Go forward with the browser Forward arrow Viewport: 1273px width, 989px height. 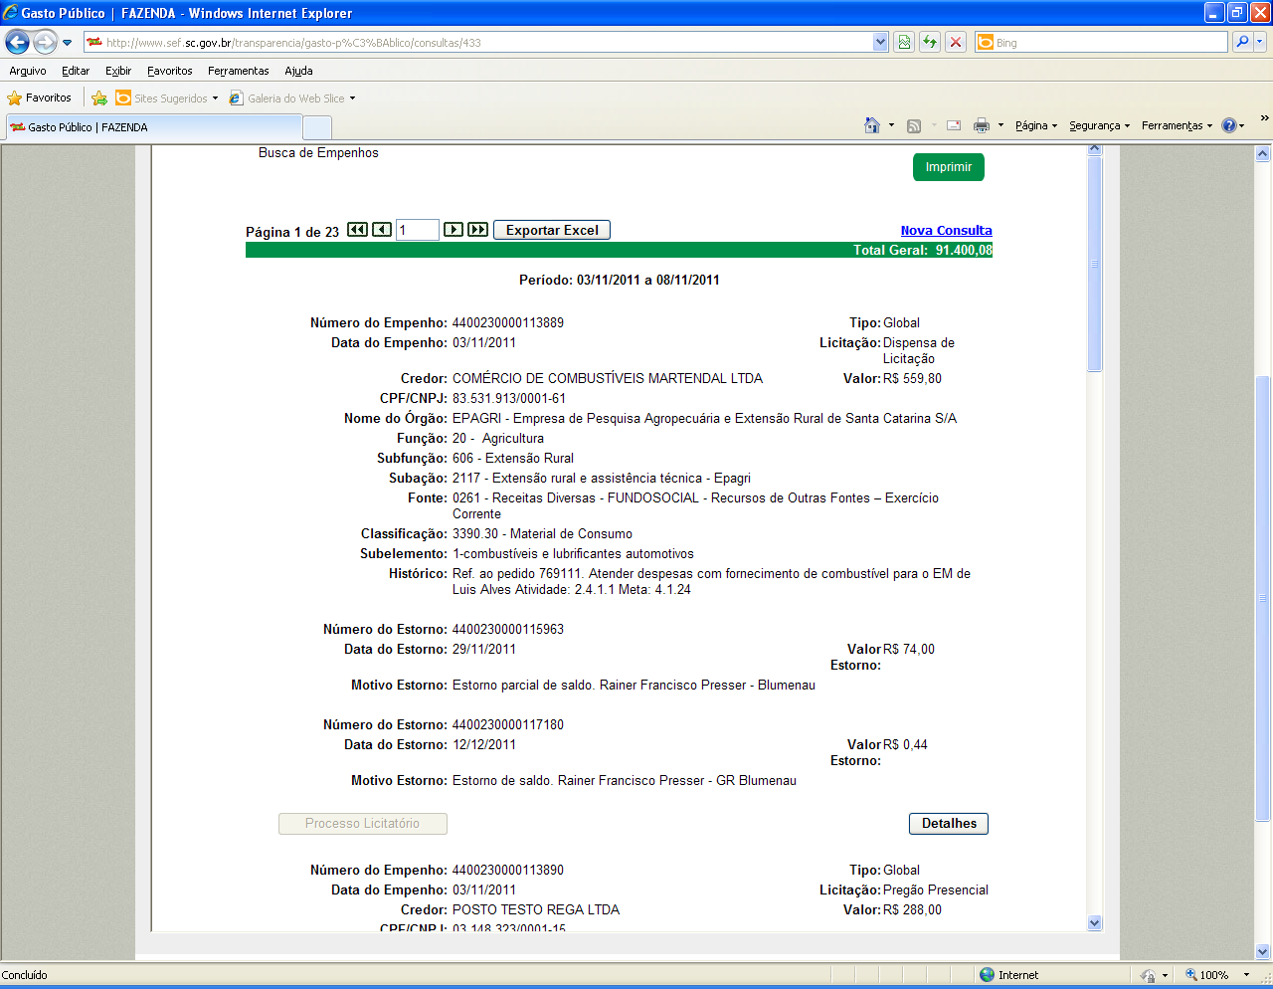pos(45,42)
